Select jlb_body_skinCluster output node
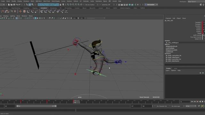 173,57
